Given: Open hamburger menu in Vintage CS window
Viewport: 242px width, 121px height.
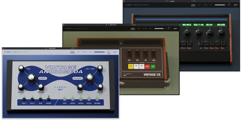Looking at the screenshot, I should tap(64, 25).
